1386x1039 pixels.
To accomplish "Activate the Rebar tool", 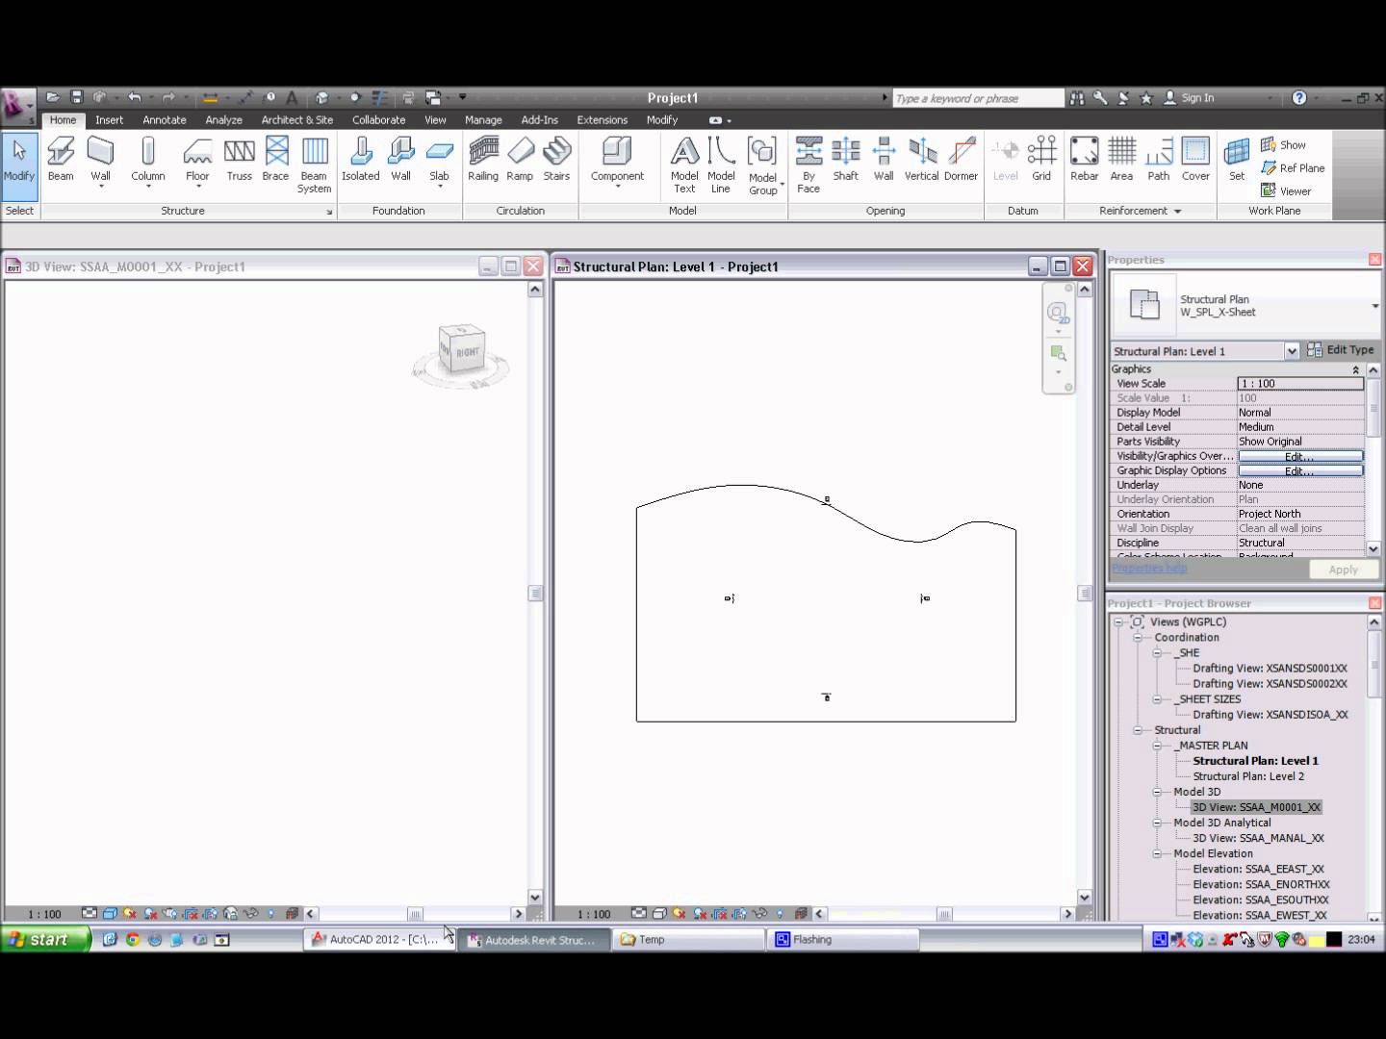I will pyautogui.click(x=1084, y=159).
